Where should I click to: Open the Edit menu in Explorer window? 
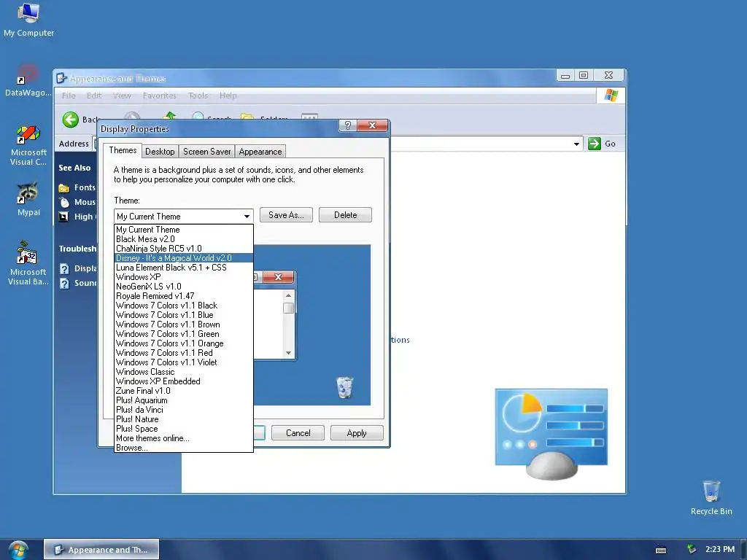94,96
